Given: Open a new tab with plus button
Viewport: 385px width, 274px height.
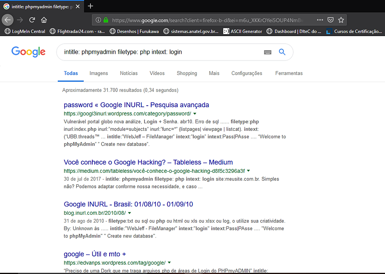Looking at the screenshot, I should point(90,6).
